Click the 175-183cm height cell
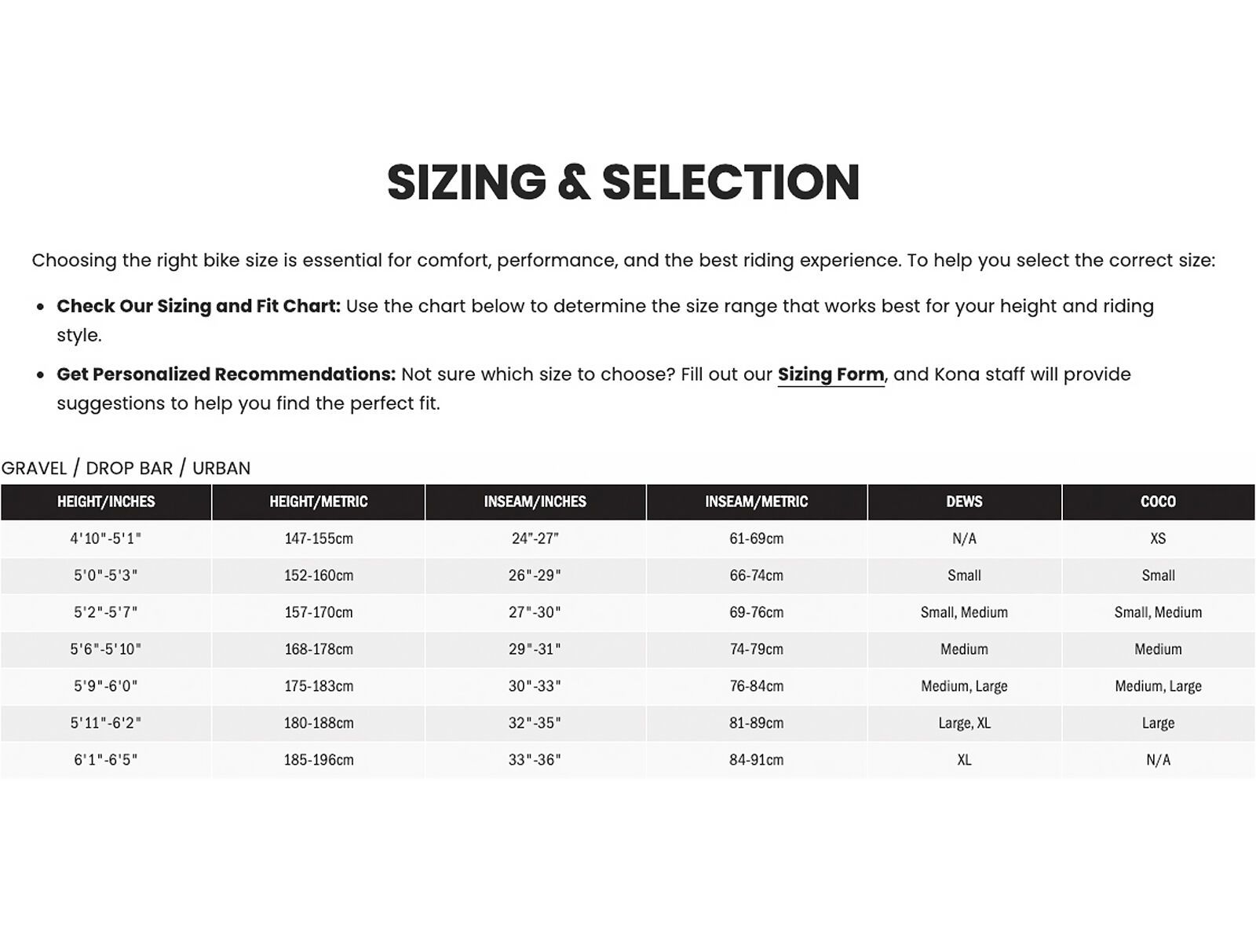1256x942 pixels. point(318,686)
